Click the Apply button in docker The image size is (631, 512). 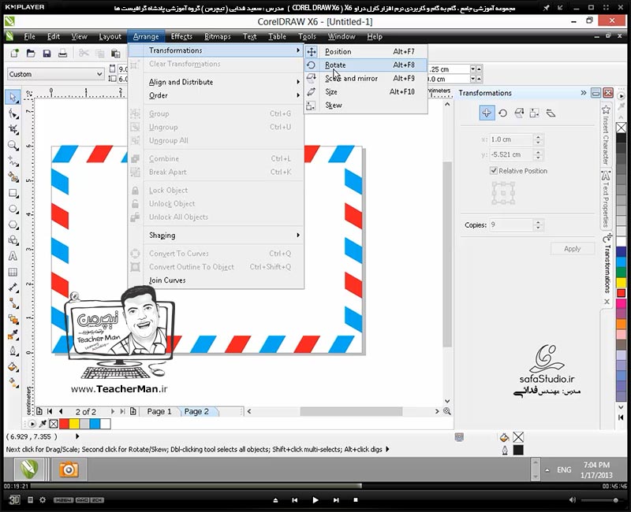pyautogui.click(x=573, y=249)
